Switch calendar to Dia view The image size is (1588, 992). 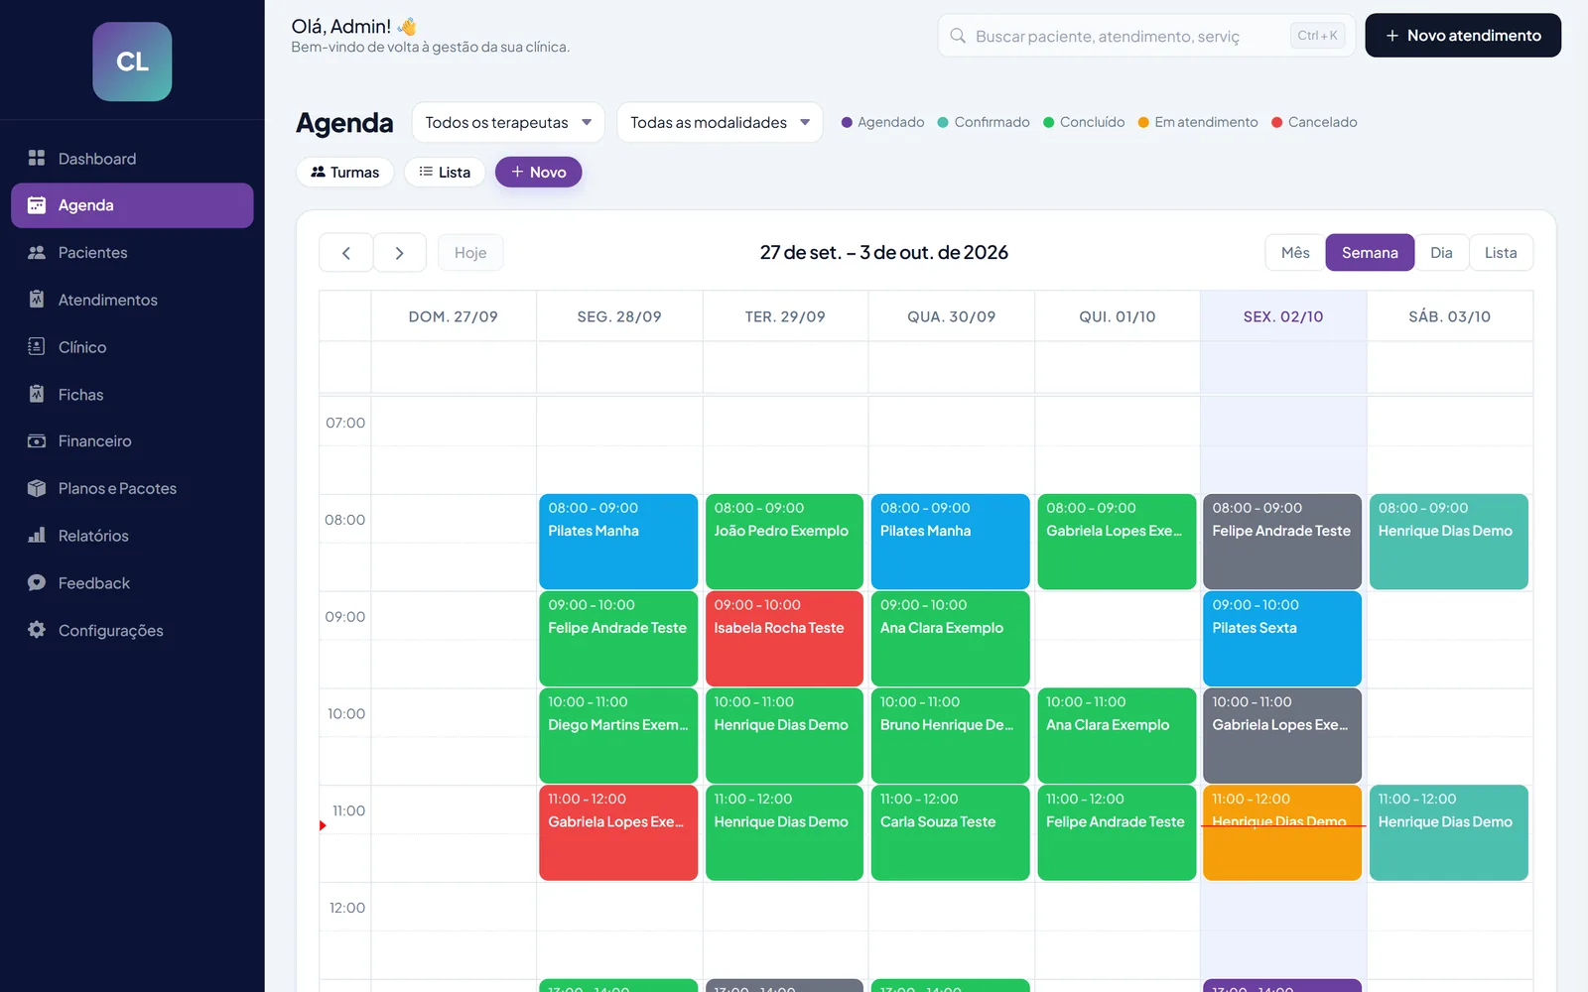click(x=1441, y=253)
